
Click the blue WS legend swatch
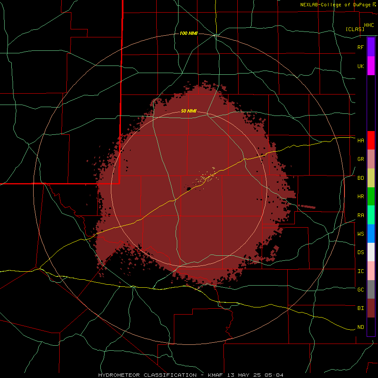371,234
